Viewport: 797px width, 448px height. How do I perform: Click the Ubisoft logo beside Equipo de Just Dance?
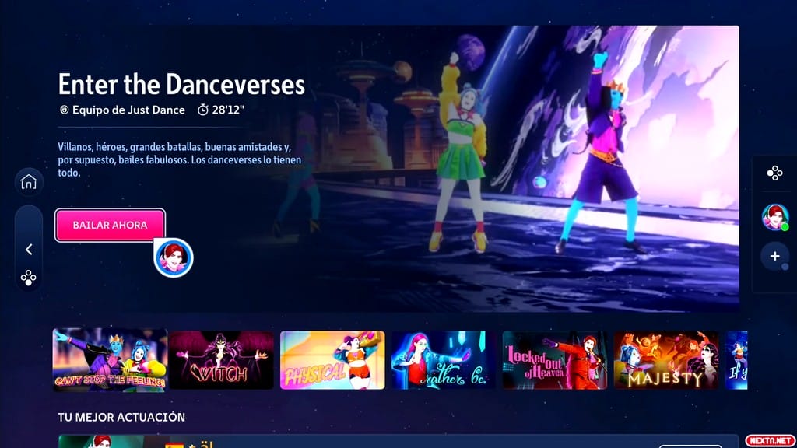click(64, 110)
